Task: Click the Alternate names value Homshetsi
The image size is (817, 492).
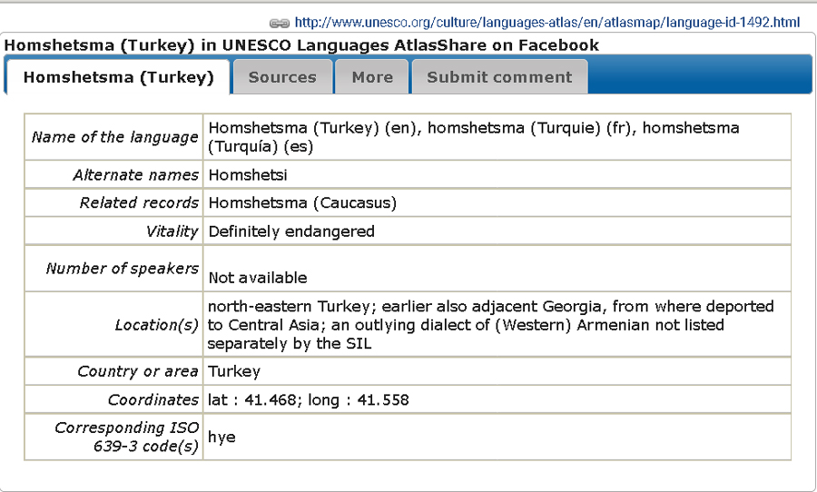Action: point(248,174)
